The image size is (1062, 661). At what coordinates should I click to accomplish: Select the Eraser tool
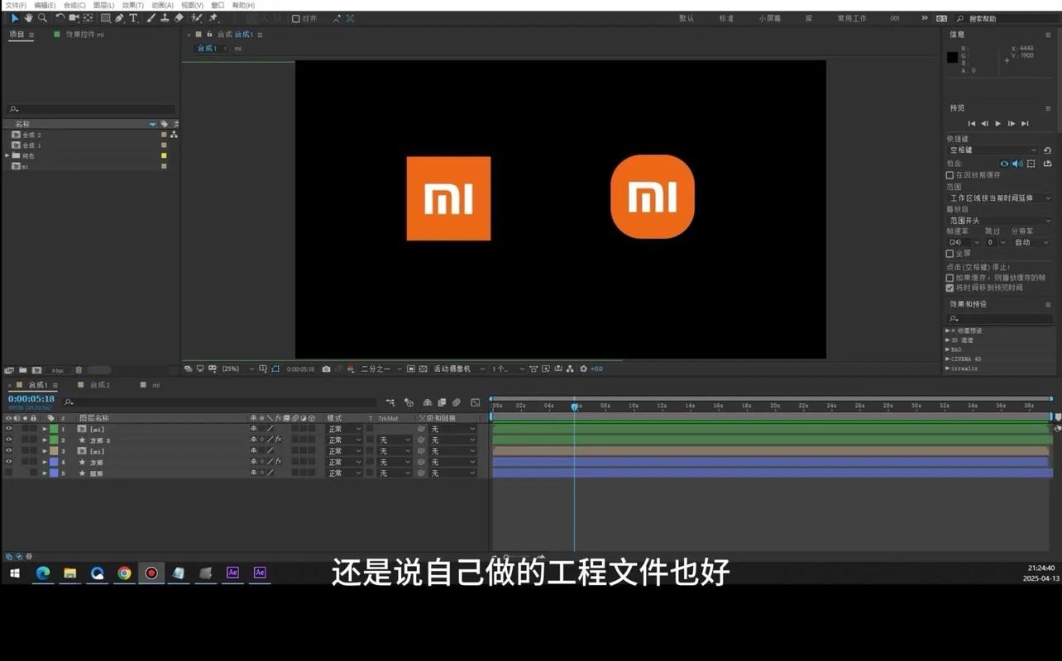[179, 18]
